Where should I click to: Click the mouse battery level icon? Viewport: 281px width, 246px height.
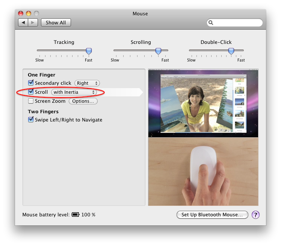coord(76,214)
